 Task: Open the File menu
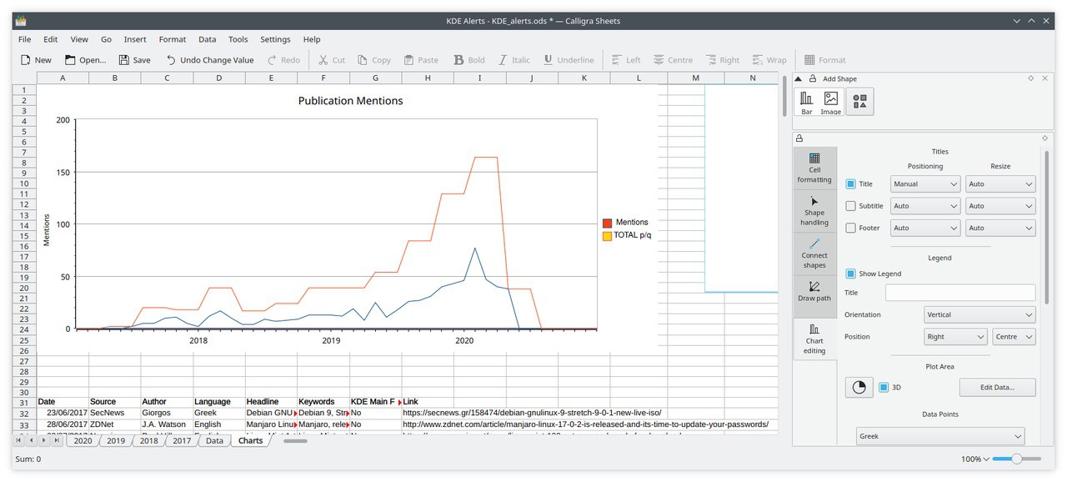click(25, 39)
